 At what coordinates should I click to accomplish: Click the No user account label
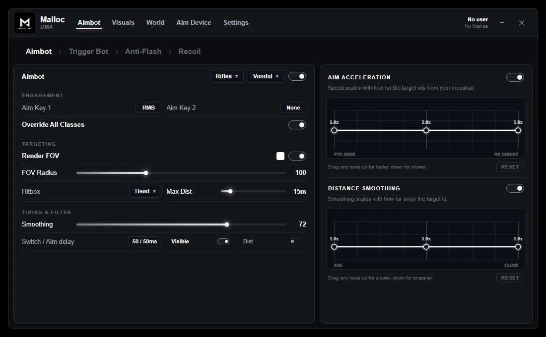pos(478,19)
